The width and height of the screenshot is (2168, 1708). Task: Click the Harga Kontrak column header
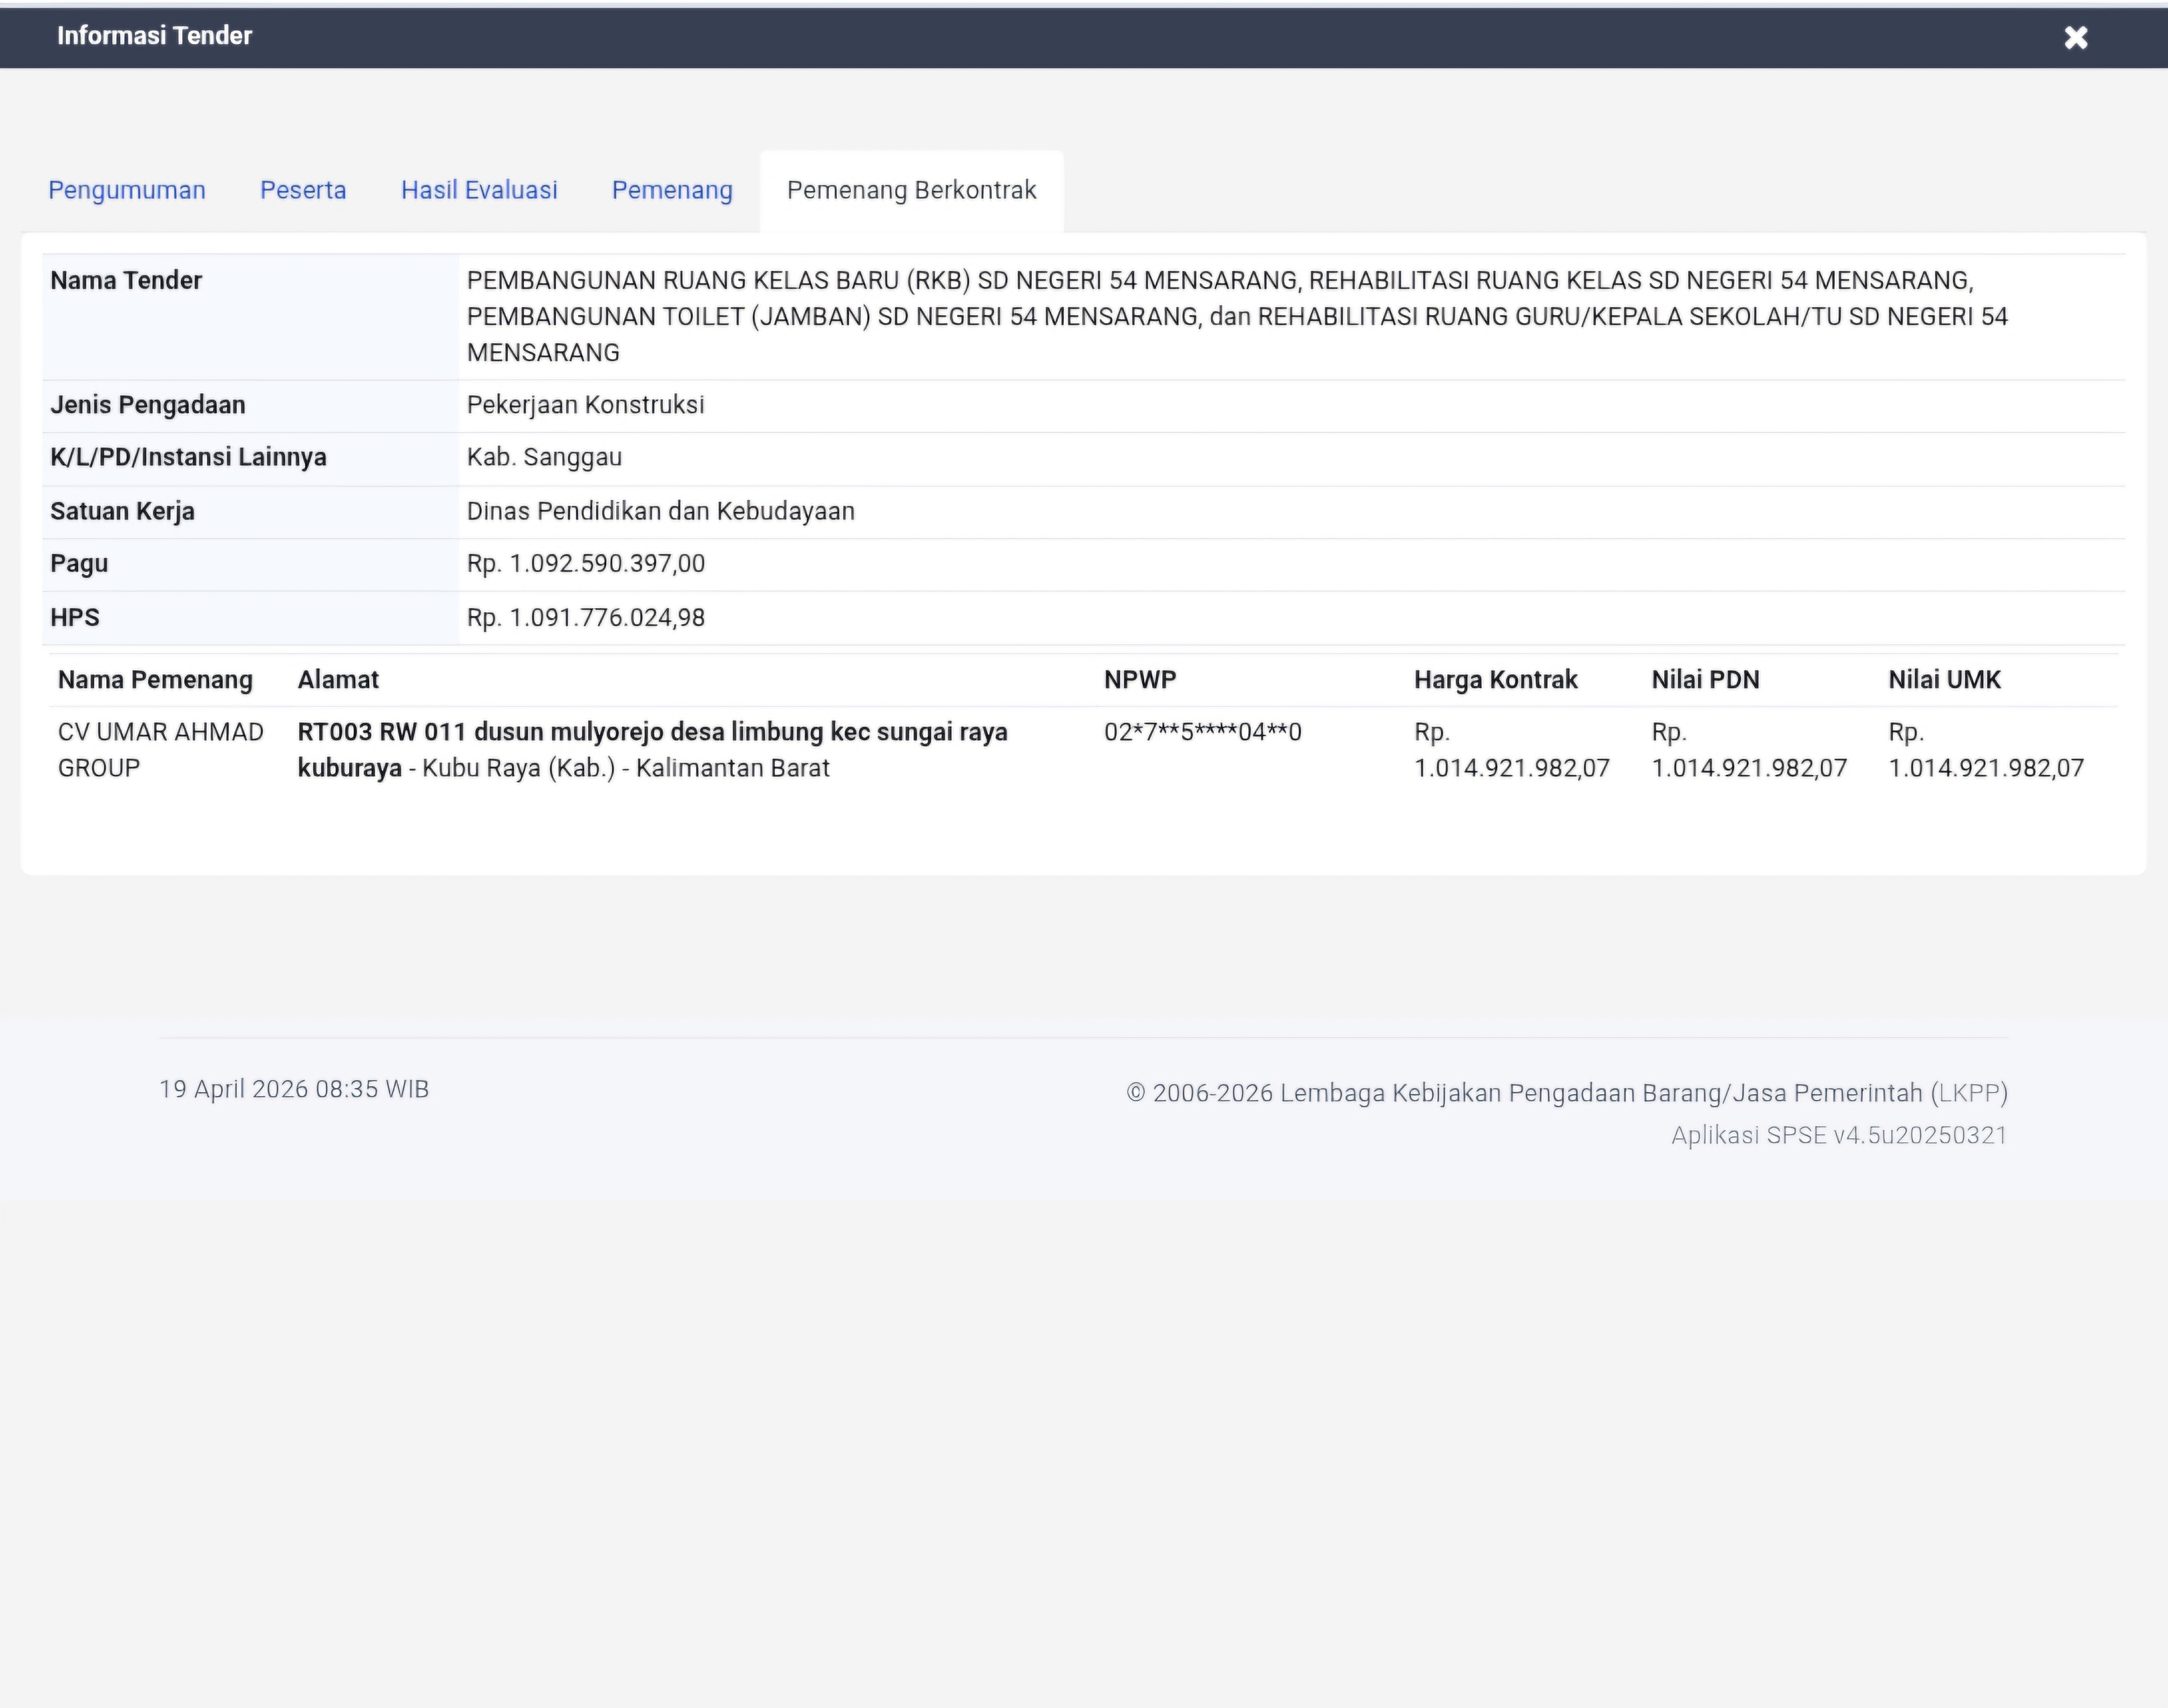[x=1495, y=680]
